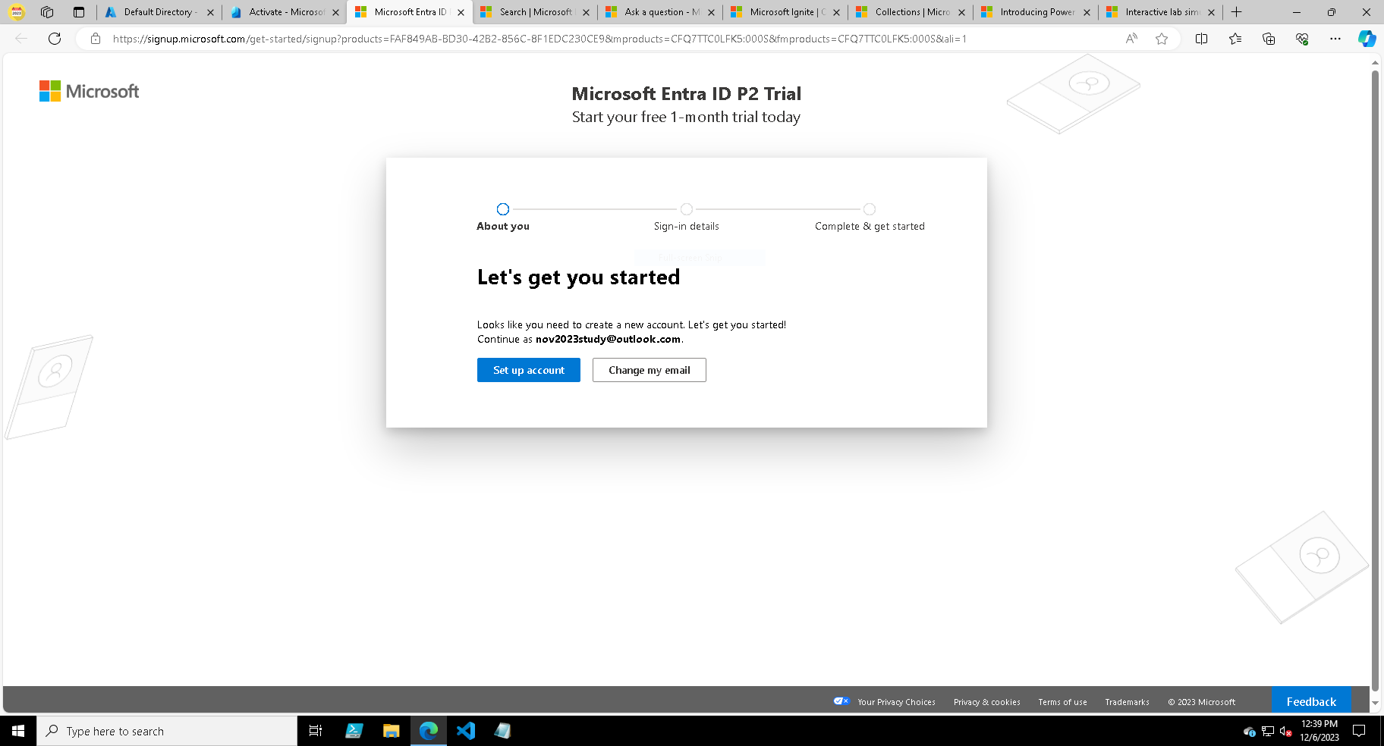This screenshot has height=746, width=1384.
Task: Open a new browser tab
Action: click(x=1236, y=12)
